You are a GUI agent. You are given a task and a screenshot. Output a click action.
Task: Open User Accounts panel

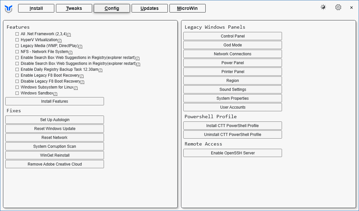[x=233, y=107]
